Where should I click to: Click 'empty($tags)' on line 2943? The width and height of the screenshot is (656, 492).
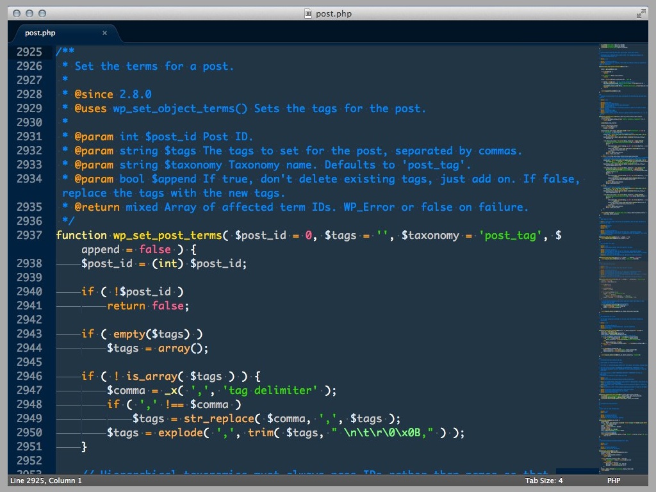(151, 334)
